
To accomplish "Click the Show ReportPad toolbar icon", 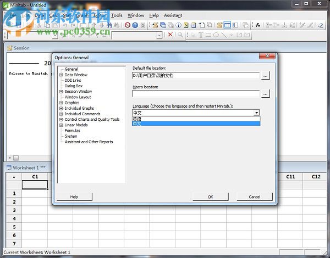I will click(194, 25).
